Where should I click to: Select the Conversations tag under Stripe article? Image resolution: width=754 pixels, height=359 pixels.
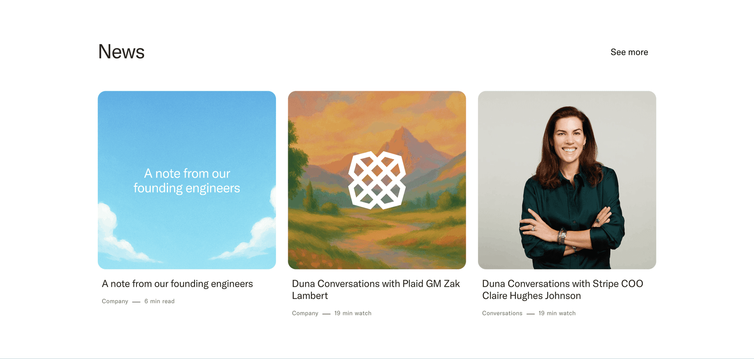click(502, 313)
